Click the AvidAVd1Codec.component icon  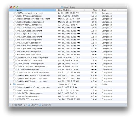(x=14, y=31)
